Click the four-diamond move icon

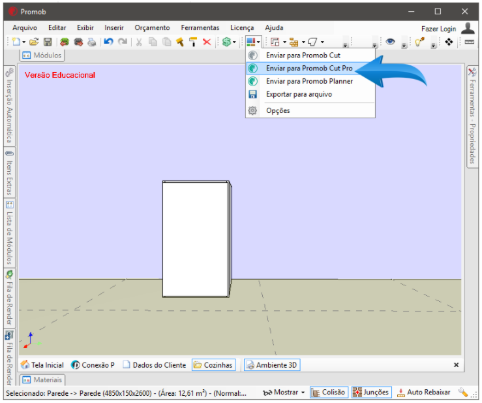449,42
